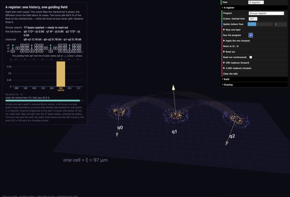290x197 pixels.
Task: Click the upward q1 Bloch arrow tip
Action: coord(173,87)
